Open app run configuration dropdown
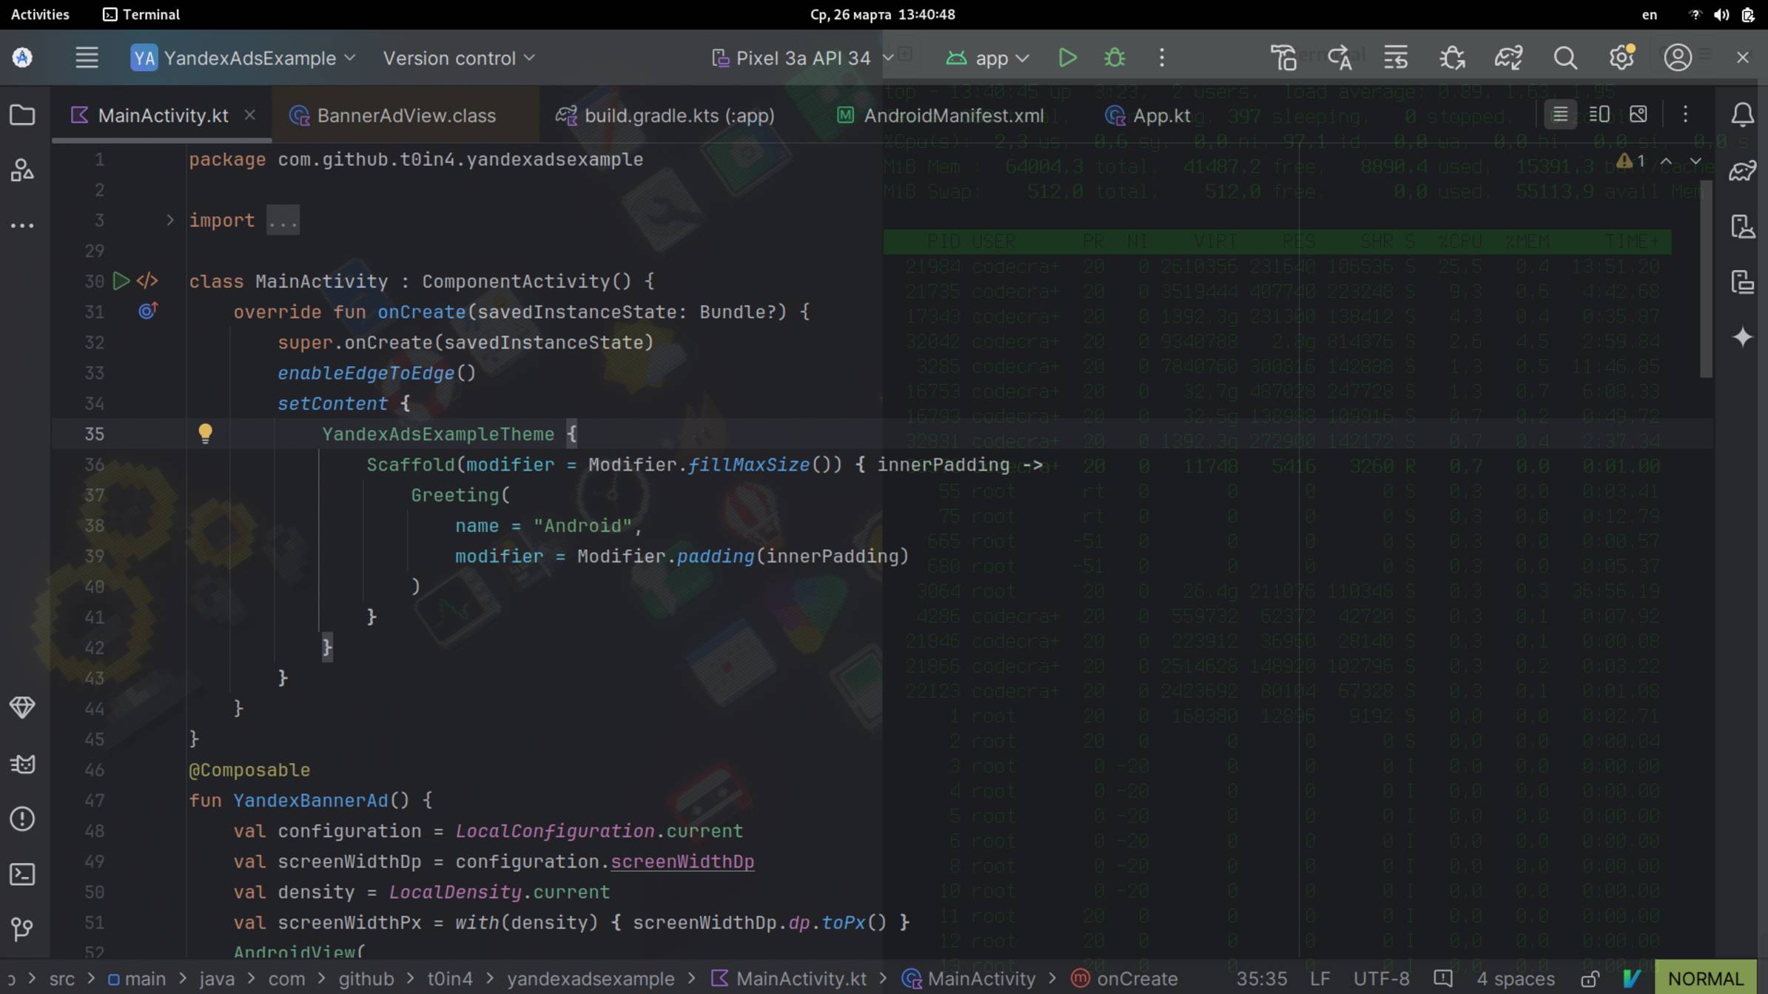 [987, 58]
